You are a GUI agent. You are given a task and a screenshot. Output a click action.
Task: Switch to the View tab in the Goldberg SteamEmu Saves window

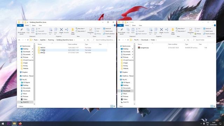40,26
